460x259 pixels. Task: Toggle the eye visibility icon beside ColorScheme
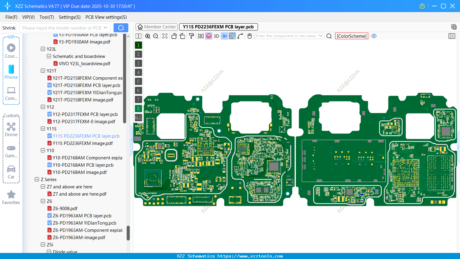pos(374,36)
